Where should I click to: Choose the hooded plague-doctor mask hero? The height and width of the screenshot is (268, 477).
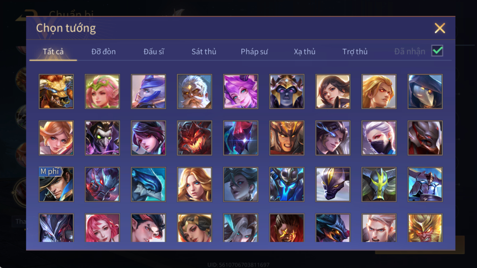coord(425,91)
